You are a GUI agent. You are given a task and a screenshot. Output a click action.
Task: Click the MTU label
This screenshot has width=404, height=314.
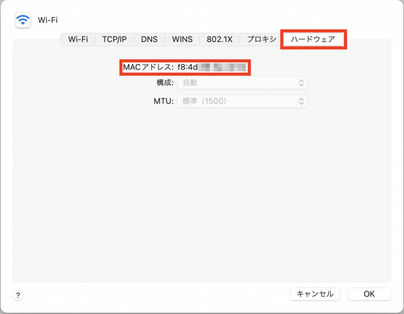point(163,101)
